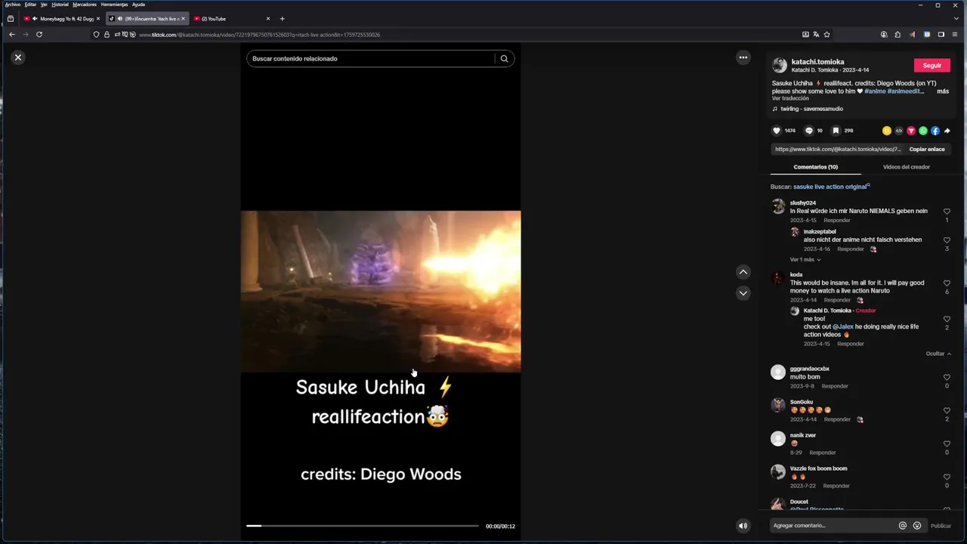Open the browser extensions icon

coord(897,35)
